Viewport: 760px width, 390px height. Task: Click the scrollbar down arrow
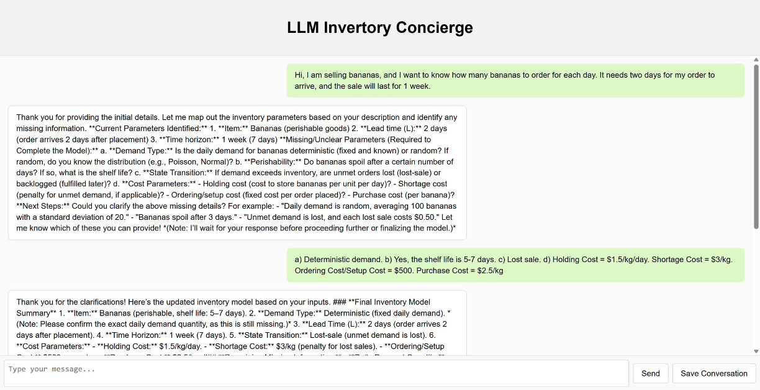click(x=755, y=351)
